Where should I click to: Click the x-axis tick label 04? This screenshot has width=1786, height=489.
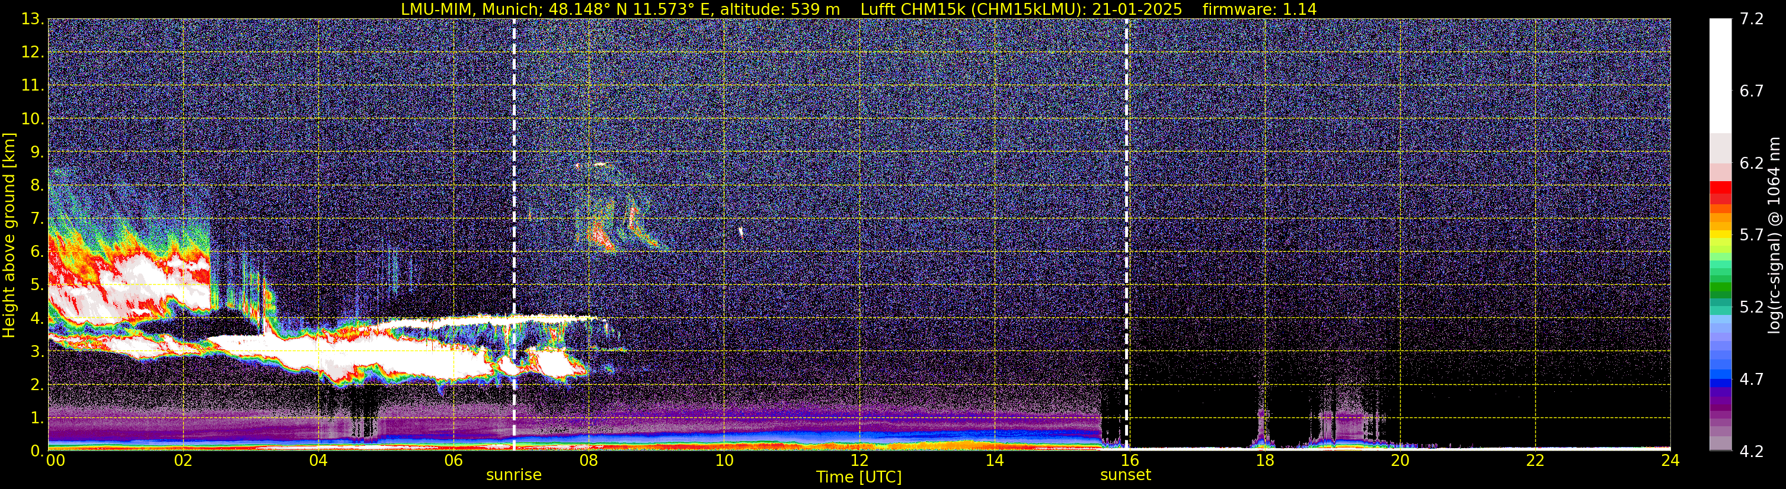click(x=318, y=461)
